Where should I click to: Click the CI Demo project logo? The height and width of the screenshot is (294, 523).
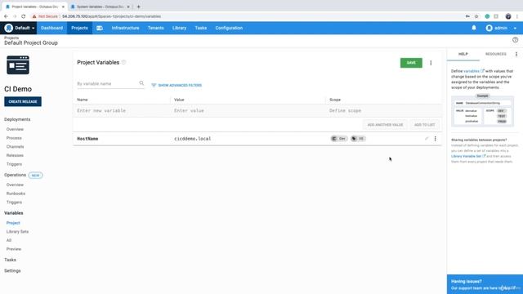pyautogui.click(x=18, y=65)
